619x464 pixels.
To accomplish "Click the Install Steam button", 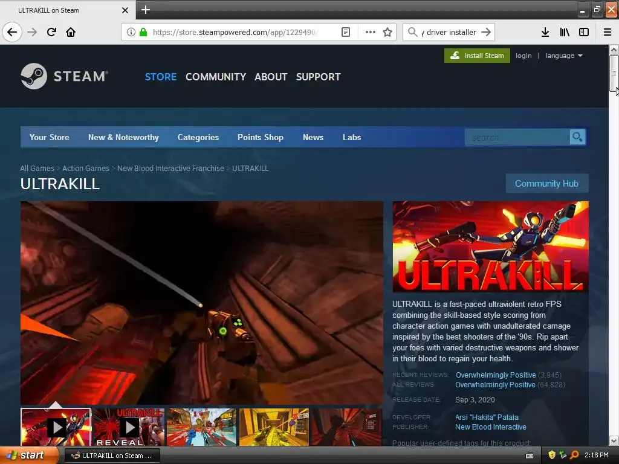I will pyautogui.click(x=477, y=56).
